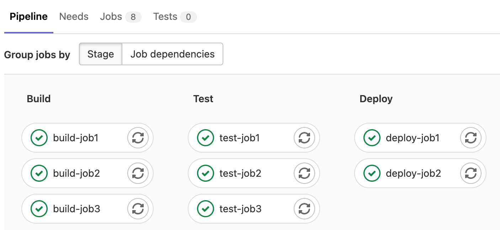
Task: Retry deploy-job2 via its retry icon
Action: (471, 173)
